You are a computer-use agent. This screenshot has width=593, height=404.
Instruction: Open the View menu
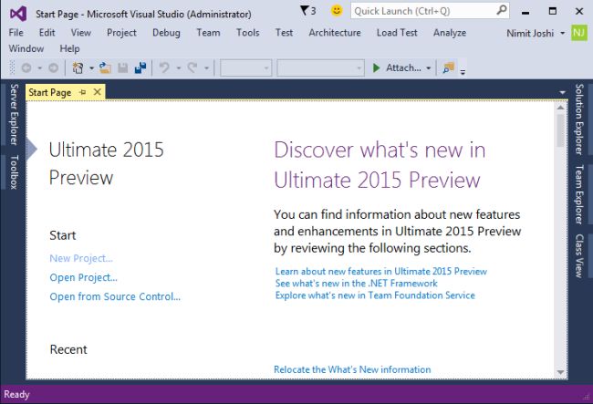click(81, 33)
